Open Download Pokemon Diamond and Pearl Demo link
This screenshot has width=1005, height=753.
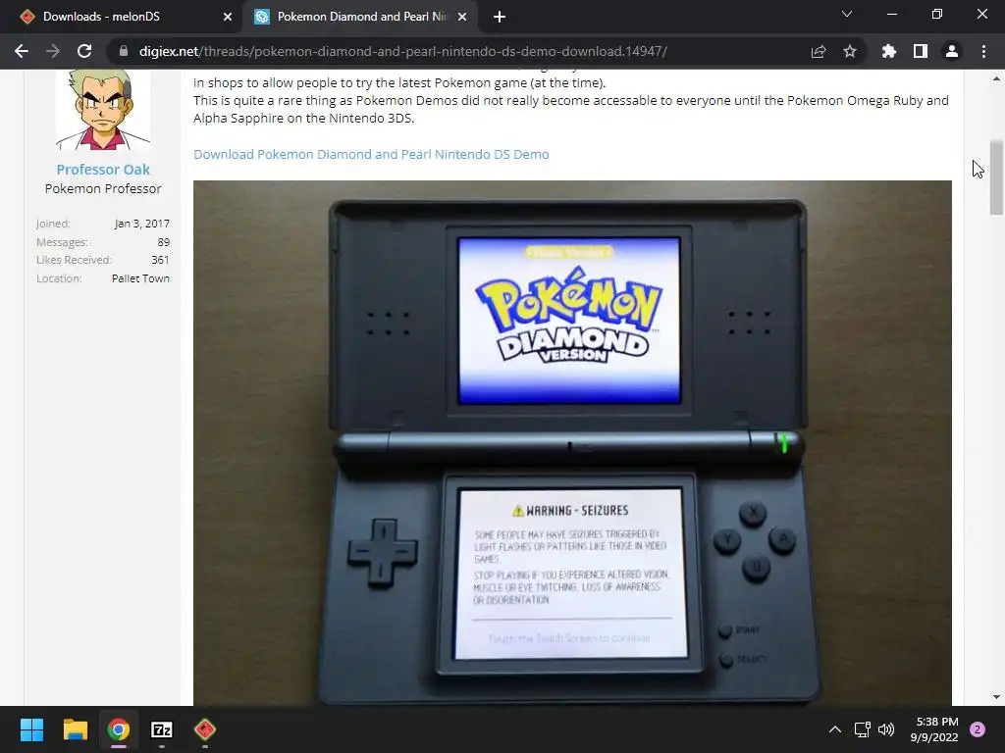pos(371,154)
